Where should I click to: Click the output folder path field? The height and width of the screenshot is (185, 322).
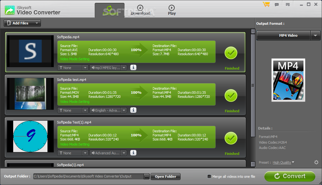[x=88, y=176]
